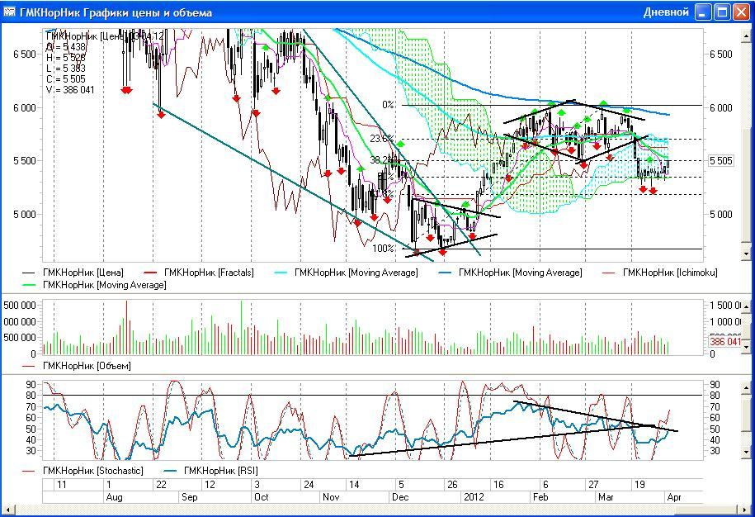The height and width of the screenshot is (517, 755).
Task: Click the up scroll arrow of the volume panel
Action: coord(746,306)
